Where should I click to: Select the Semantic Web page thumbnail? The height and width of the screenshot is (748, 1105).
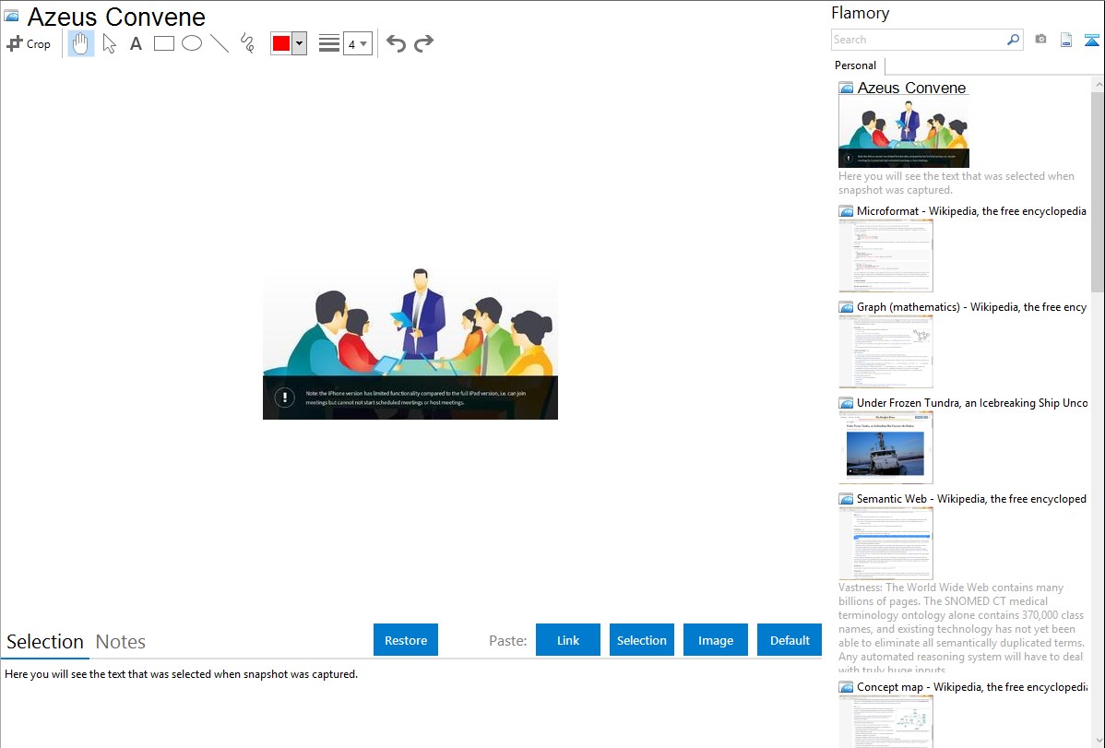tap(885, 543)
